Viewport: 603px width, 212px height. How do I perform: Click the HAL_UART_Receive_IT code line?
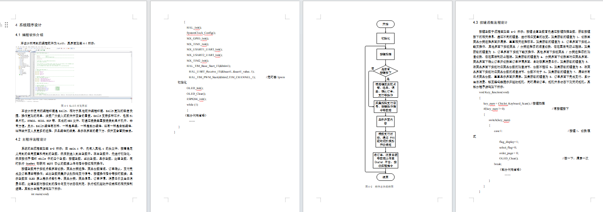222,71
